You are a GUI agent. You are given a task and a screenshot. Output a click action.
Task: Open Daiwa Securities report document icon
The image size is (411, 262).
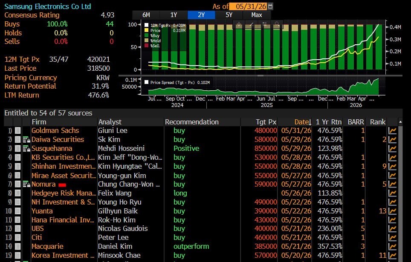point(17,139)
